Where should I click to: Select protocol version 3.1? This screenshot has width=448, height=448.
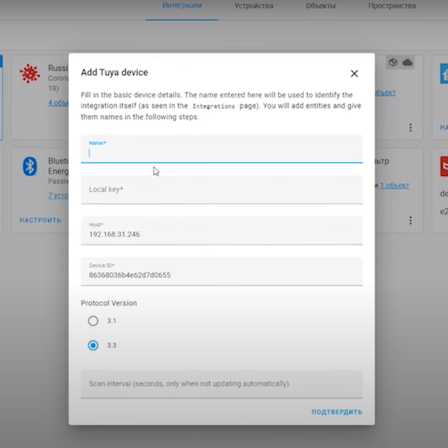coord(93,321)
